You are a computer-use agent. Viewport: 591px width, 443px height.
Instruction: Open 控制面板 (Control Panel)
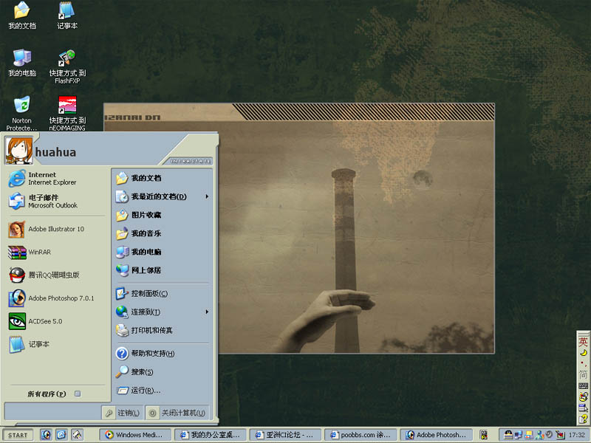coord(149,294)
